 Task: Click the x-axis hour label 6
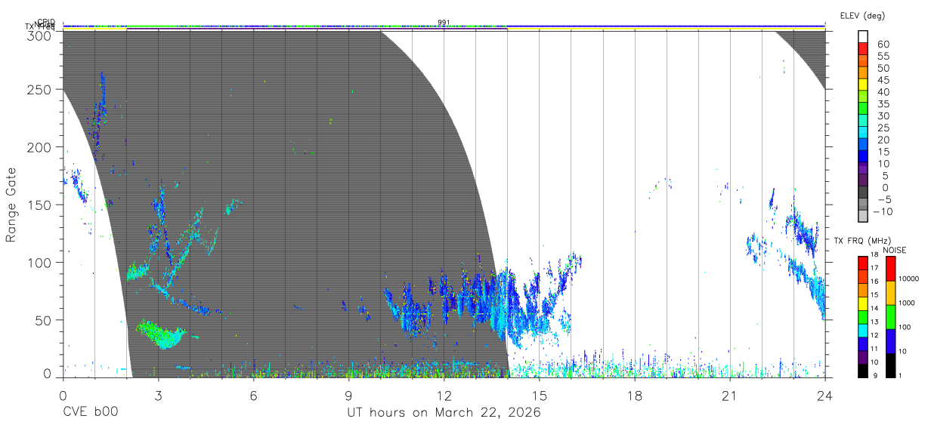pos(253,396)
